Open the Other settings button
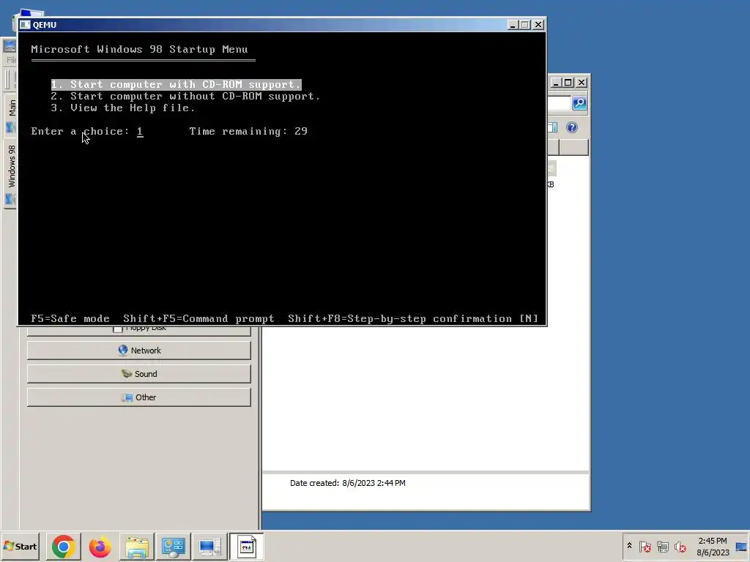Viewport: 750px width, 562px height. [138, 397]
